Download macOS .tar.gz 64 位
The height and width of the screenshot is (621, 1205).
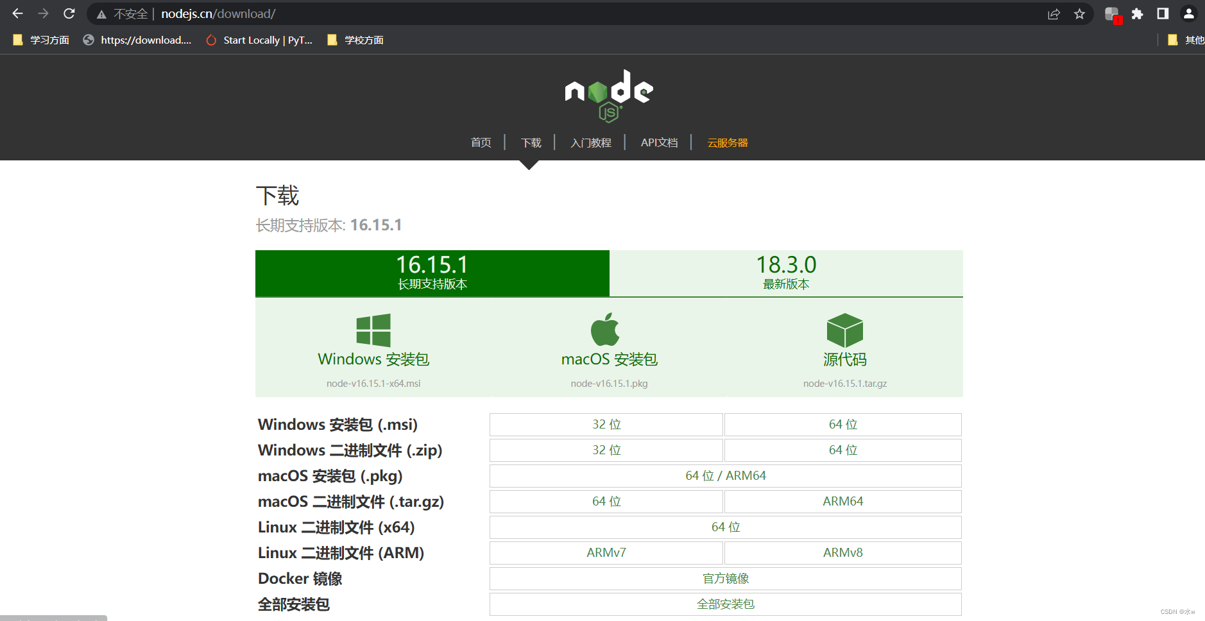coord(606,502)
